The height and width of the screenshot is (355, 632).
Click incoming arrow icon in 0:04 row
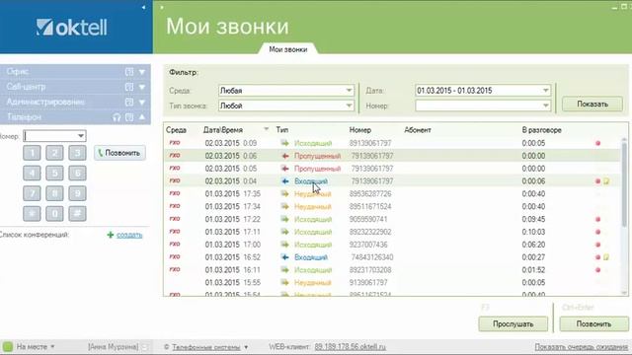click(x=285, y=181)
